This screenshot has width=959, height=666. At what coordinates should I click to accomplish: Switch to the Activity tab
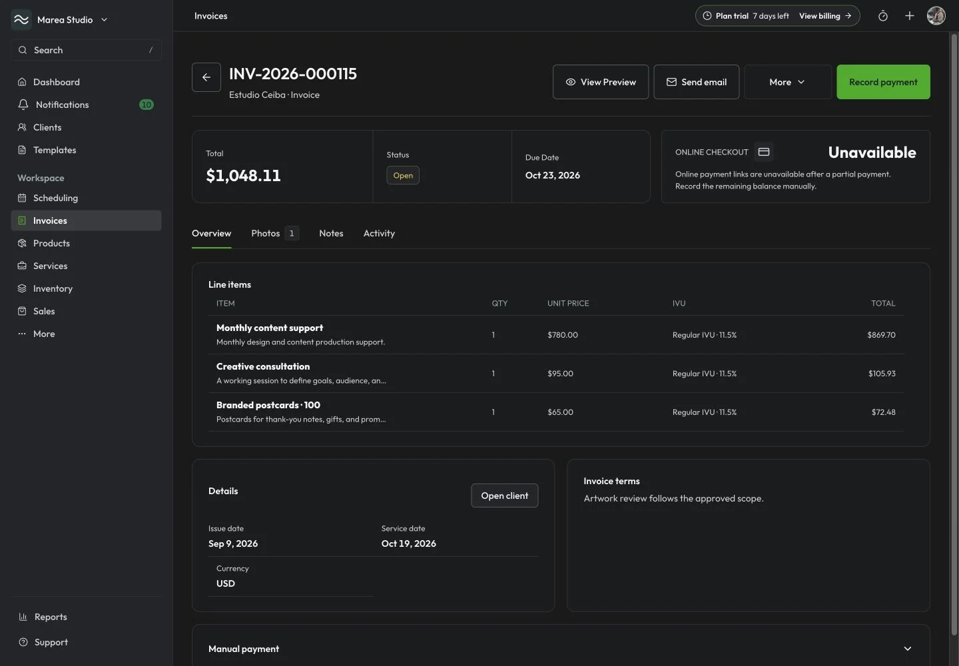(x=379, y=233)
